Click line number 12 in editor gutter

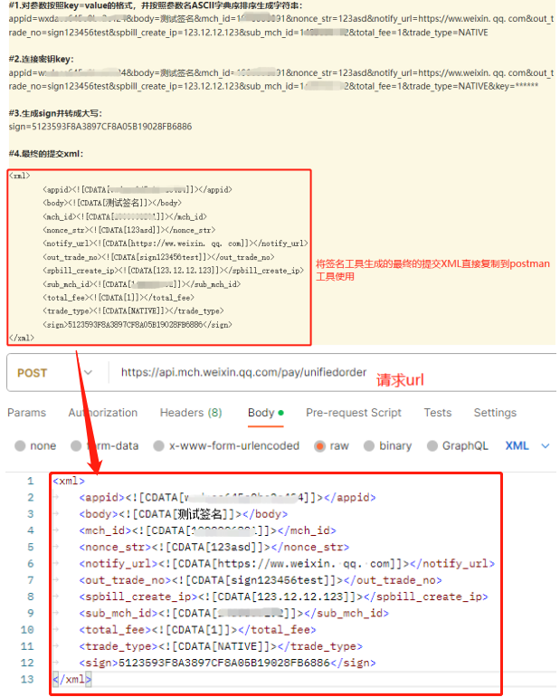tap(27, 663)
